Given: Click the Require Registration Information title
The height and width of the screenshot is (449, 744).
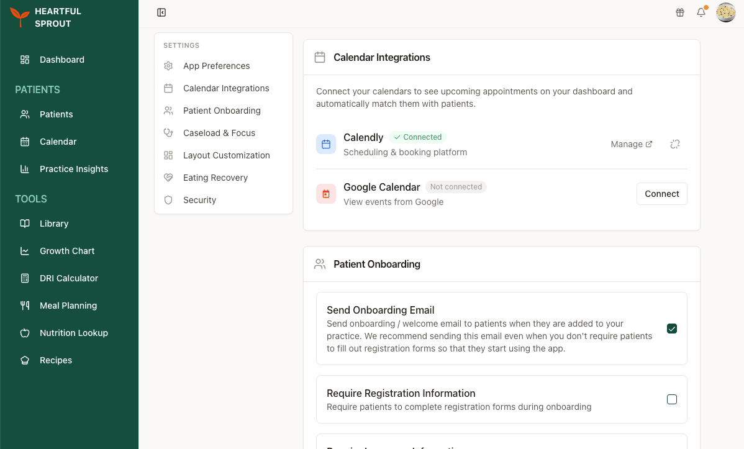Looking at the screenshot, I should click(401, 394).
